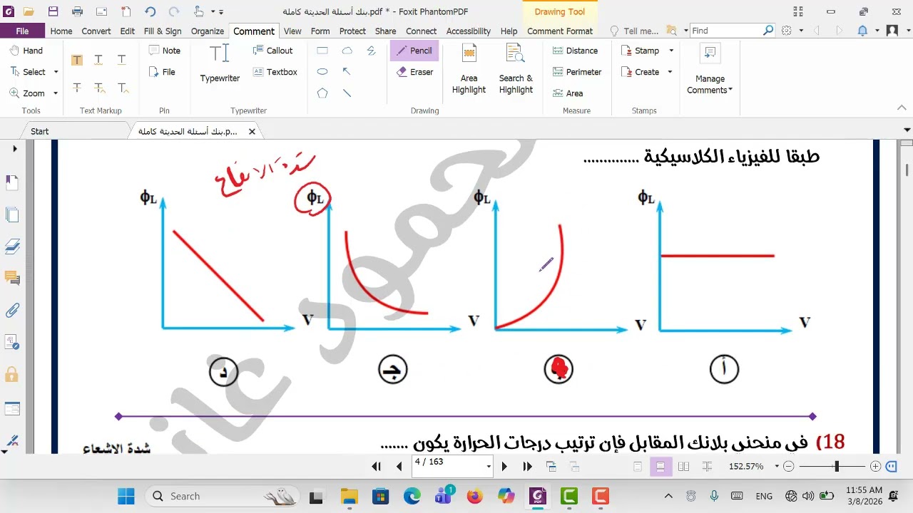Open Area Highlight tool
Viewport: 913px width, 513px height.
click(469, 69)
